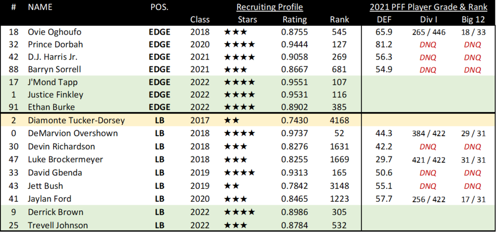496x232 pixels.
Task: Select the DEF grade 81.2
Action: tap(381, 44)
